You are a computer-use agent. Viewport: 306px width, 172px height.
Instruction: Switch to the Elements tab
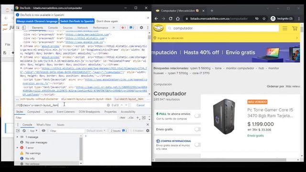(37, 28)
